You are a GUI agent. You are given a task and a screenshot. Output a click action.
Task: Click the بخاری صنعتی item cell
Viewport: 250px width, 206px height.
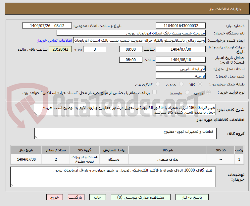pos(168,159)
